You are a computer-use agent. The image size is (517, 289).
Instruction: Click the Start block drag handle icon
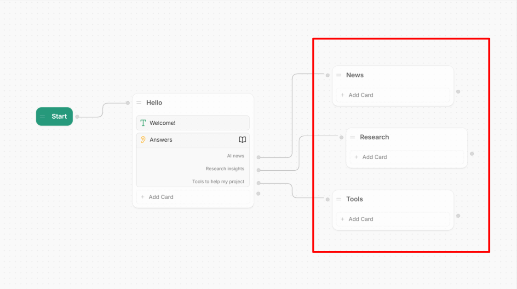(x=43, y=116)
